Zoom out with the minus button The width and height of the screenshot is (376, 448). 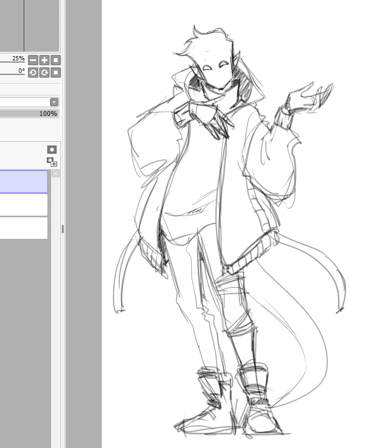pos(33,60)
